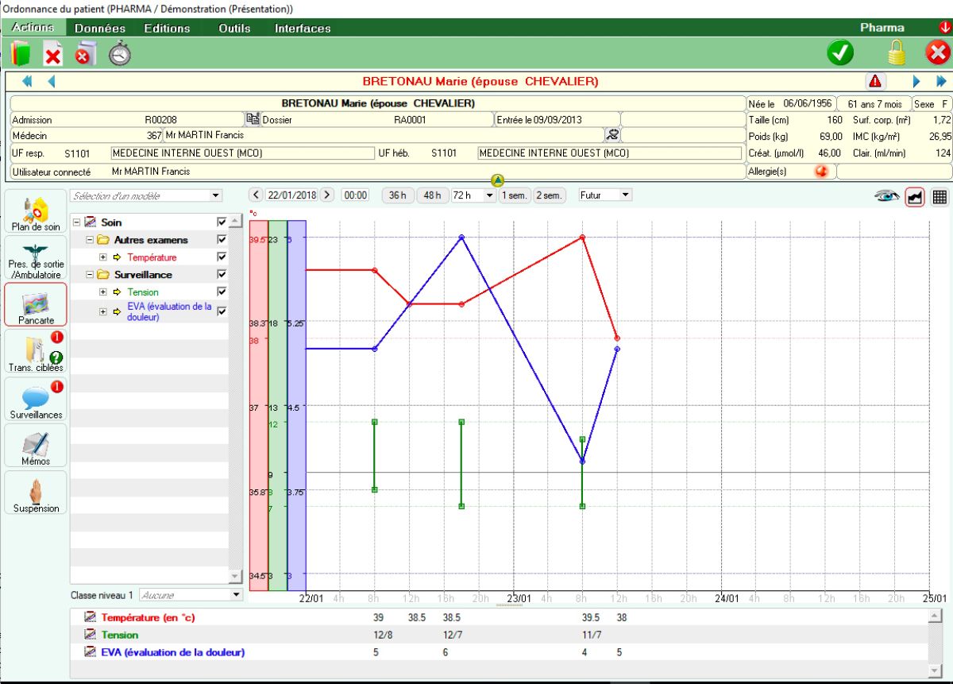The width and height of the screenshot is (953, 684).
Task: Expand the Température tree node
Action: [x=103, y=257]
